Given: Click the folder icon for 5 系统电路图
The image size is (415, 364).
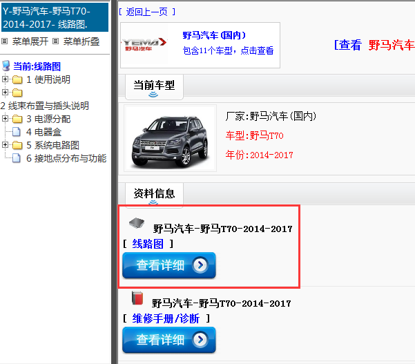Looking at the screenshot, I should pos(17,145).
